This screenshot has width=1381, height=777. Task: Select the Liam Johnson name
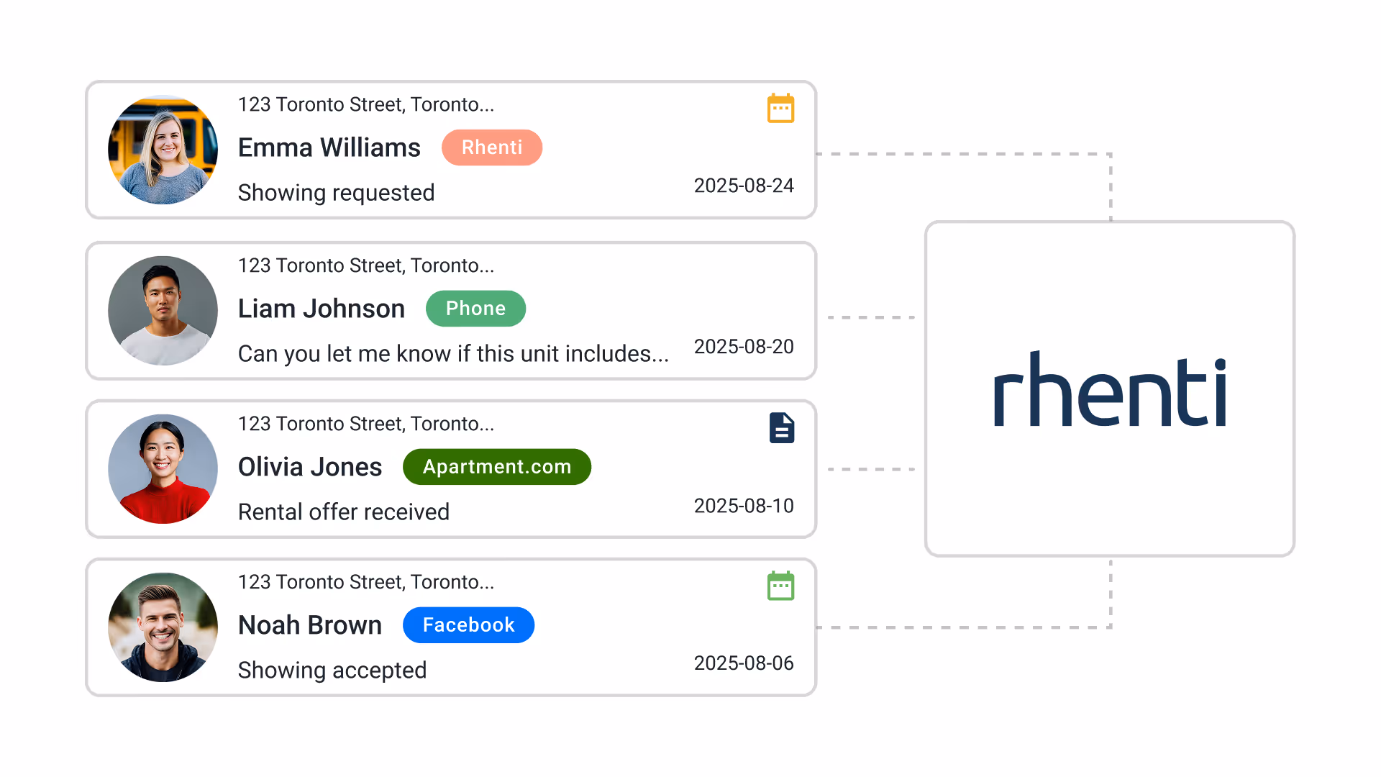point(322,309)
